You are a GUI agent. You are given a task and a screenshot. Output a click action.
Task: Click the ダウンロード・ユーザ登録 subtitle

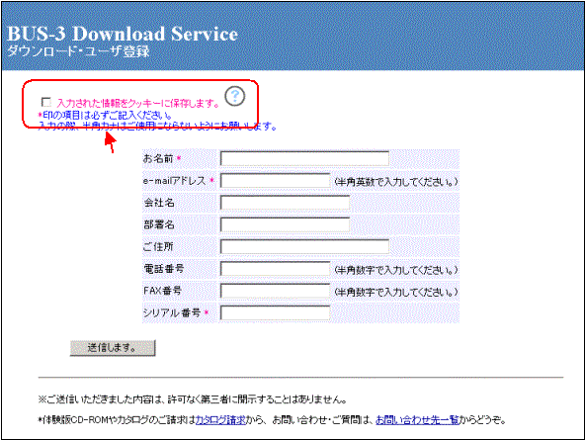click(78, 51)
